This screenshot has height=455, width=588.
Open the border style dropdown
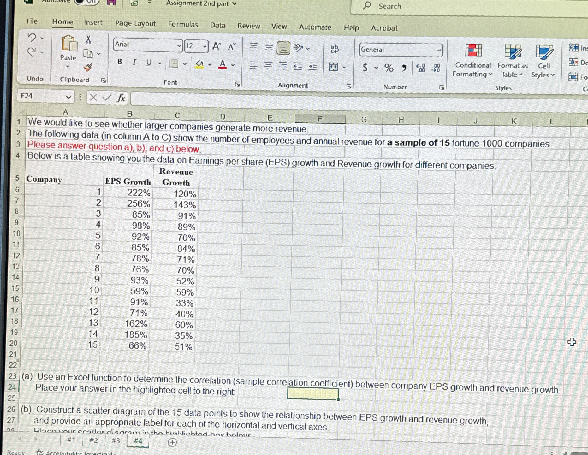pyautogui.click(x=186, y=64)
